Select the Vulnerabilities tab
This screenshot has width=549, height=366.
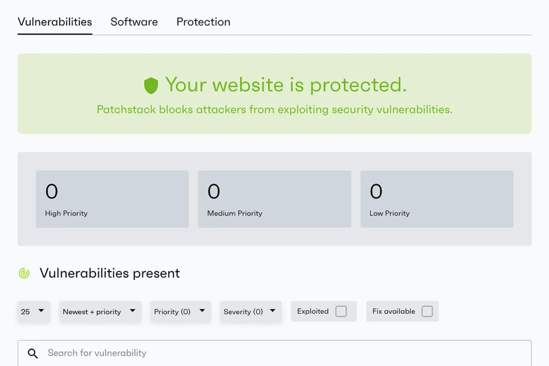coord(54,22)
